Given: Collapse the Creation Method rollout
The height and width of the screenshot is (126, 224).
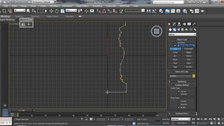Looking at the screenshot, I should [182, 85].
